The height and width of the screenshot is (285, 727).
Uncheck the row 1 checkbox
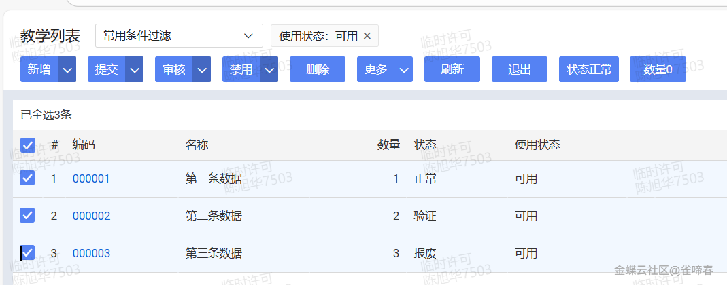[28, 178]
